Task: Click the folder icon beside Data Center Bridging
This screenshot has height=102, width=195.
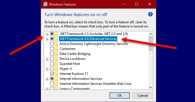Action: (56, 54)
